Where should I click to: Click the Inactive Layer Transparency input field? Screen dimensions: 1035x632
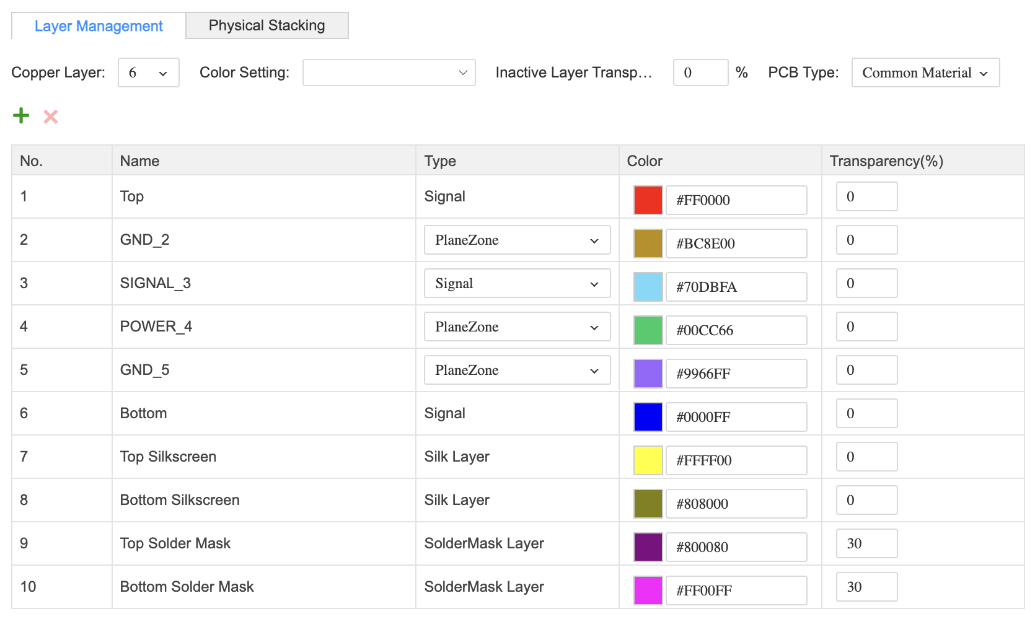[700, 72]
